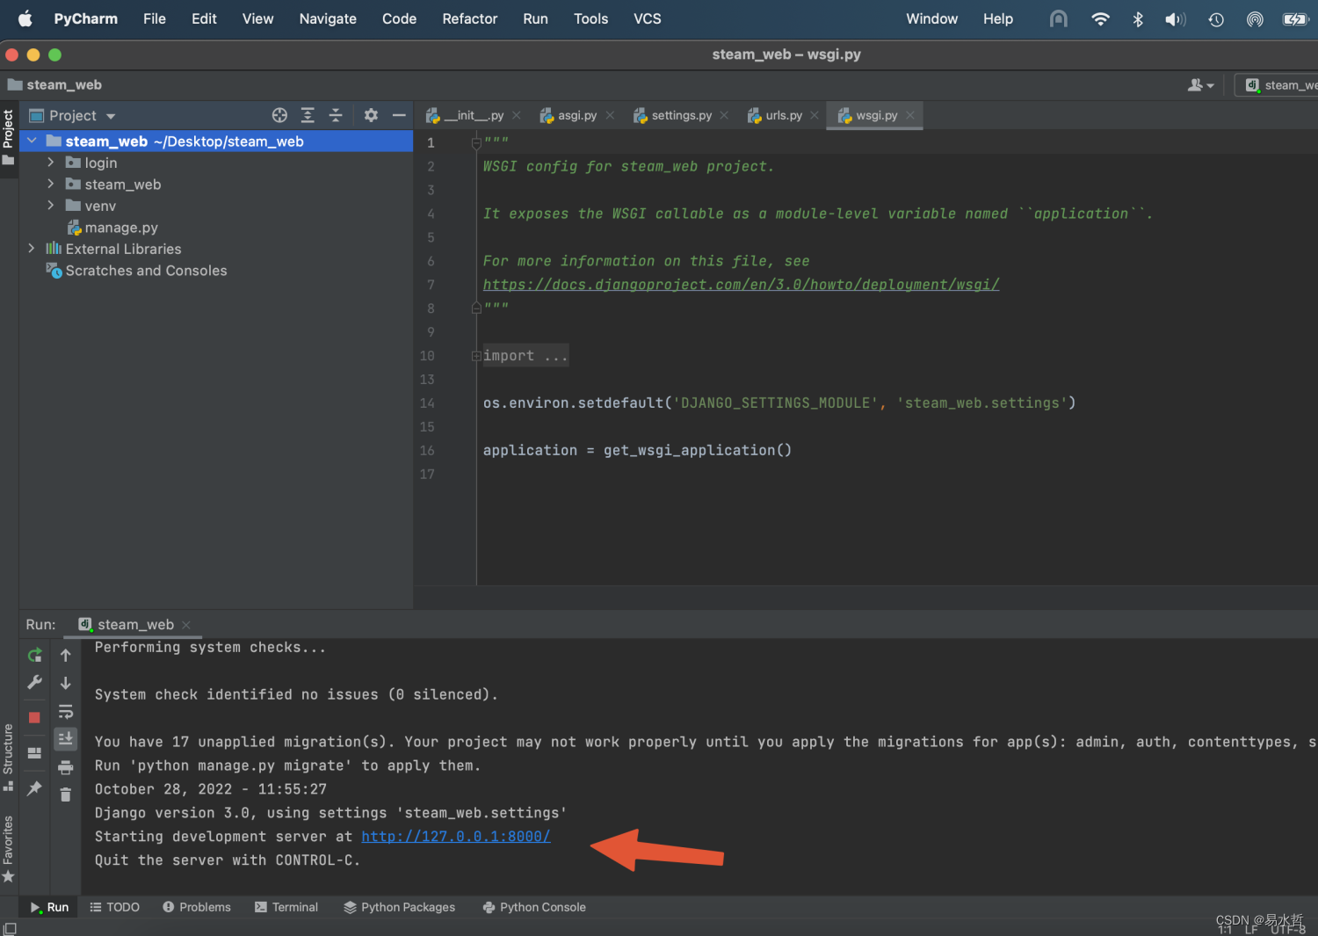Click the print icon in Run console

tap(65, 767)
